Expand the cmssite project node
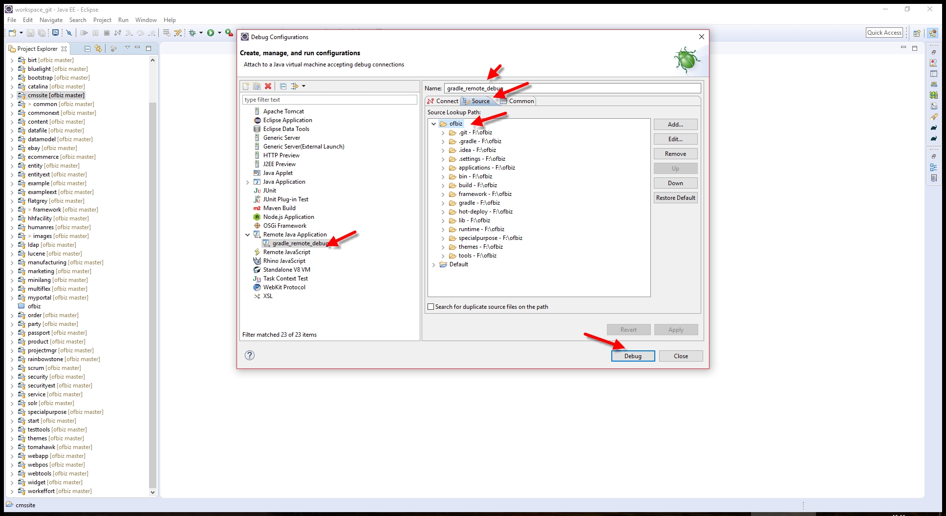 click(x=12, y=95)
